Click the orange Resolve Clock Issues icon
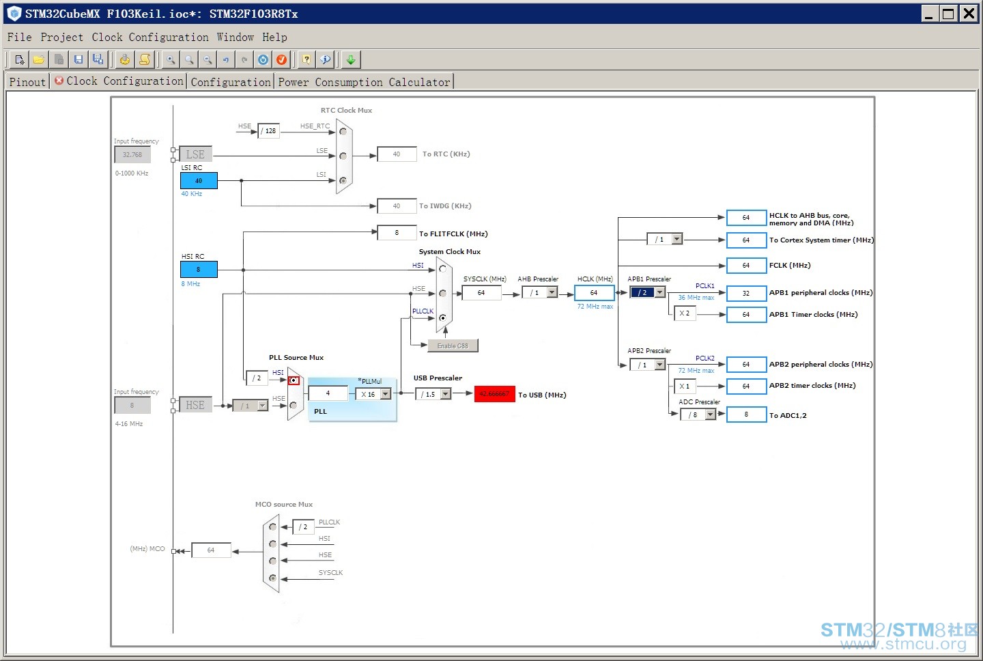The image size is (983, 661). pyautogui.click(x=281, y=60)
